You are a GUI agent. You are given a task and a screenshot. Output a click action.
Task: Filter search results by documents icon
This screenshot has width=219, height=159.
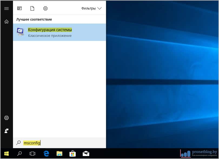click(x=32, y=8)
